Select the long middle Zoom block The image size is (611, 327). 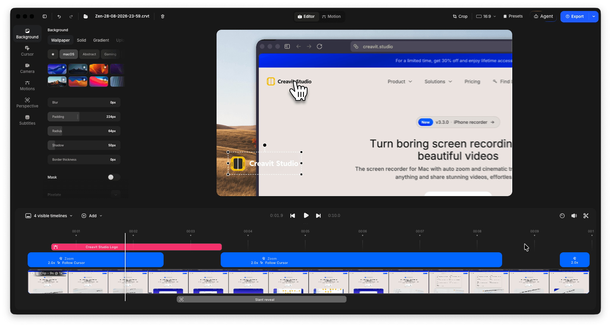361,260
